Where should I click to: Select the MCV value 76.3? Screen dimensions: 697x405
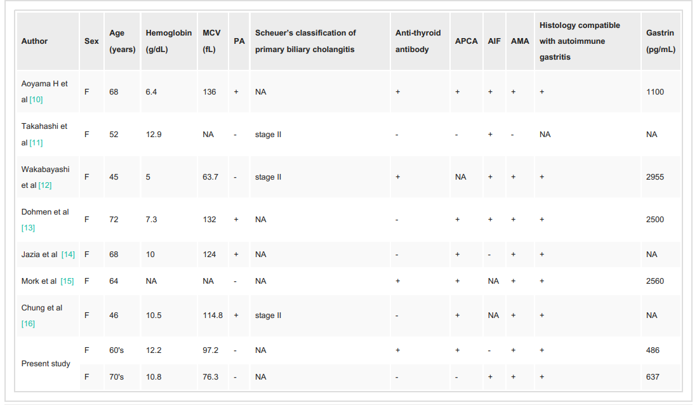(210, 377)
